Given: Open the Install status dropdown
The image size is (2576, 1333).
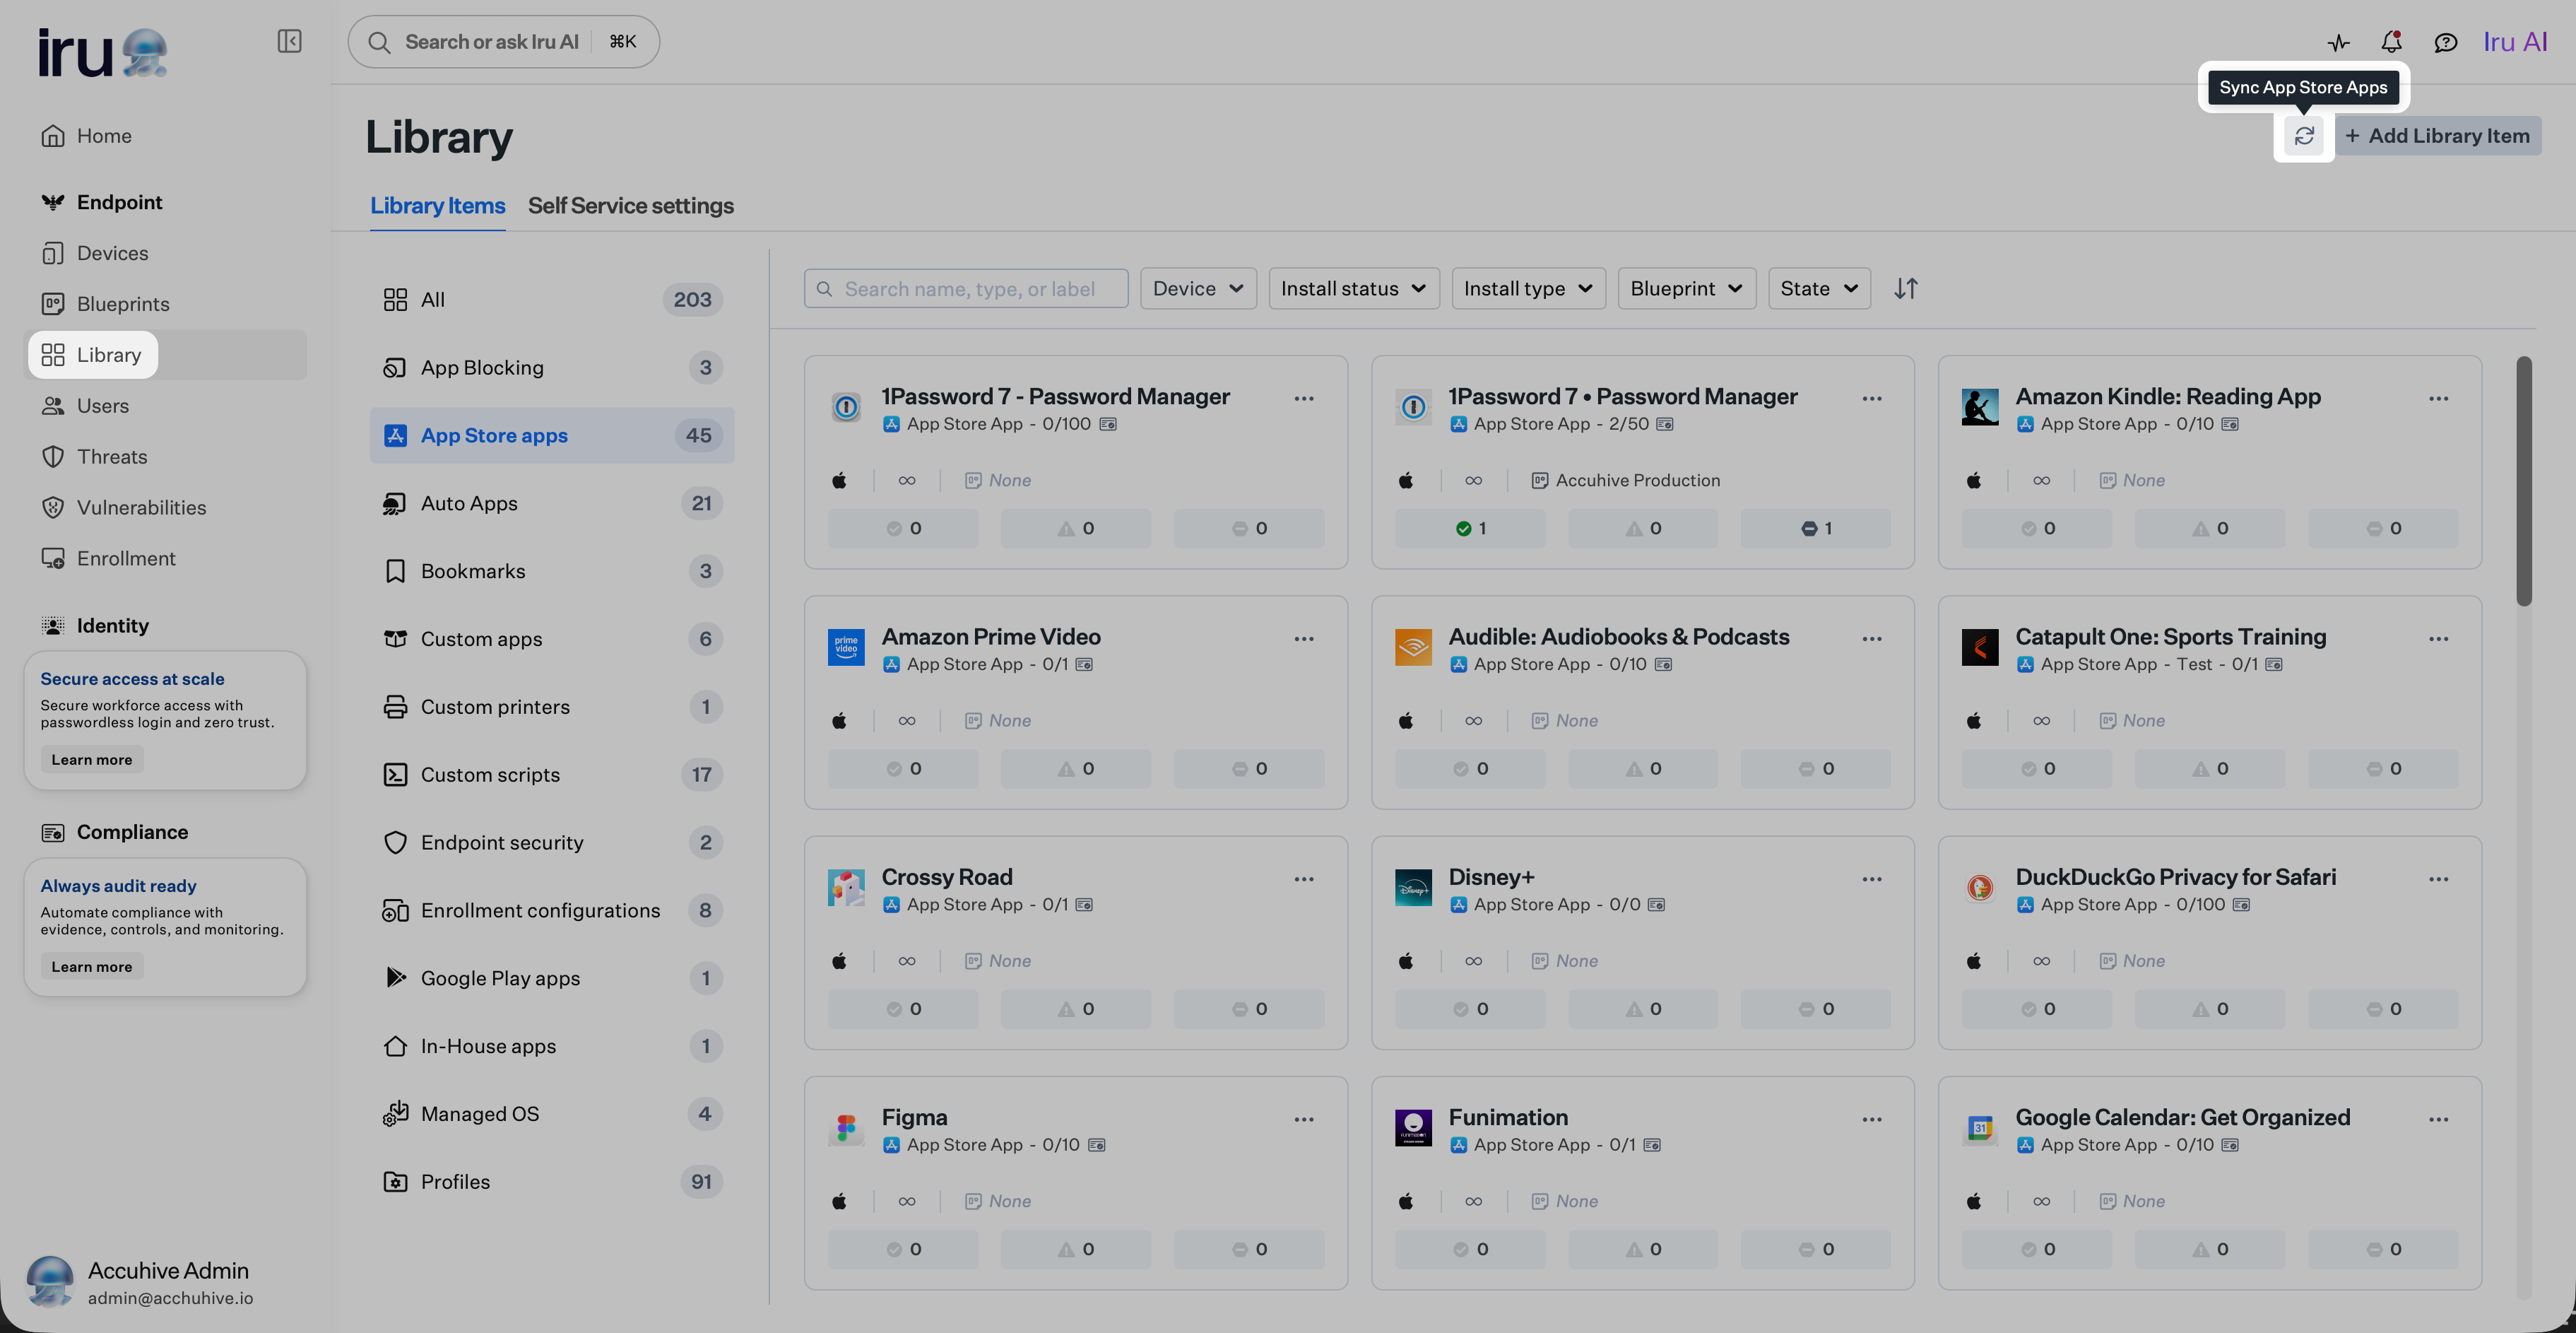Looking at the screenshot, I should pos(1354,288).
